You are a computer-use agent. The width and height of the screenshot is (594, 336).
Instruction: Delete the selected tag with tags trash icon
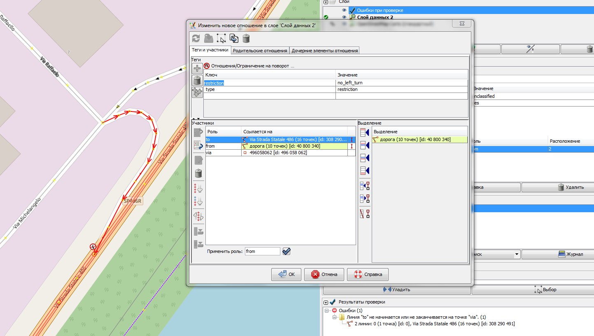(197, 80)
